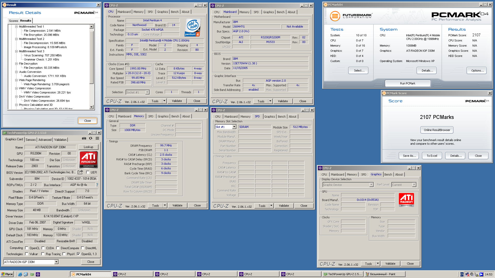Screen dimensions: 495x278
Task: Click the Driver Version field in GPU-Z
Action: 61,216
